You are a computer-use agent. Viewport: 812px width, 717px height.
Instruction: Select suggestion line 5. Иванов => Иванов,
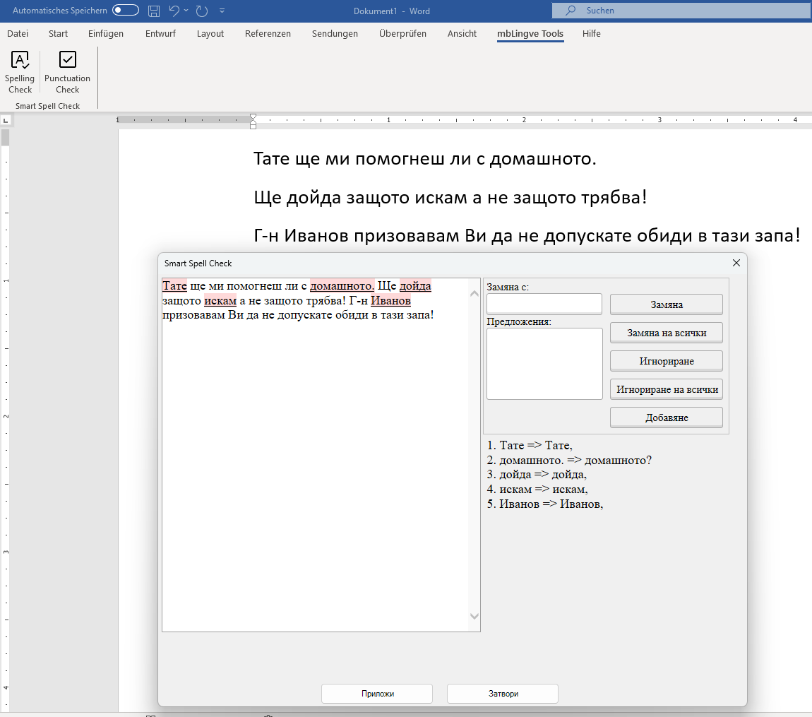[545, 504]
